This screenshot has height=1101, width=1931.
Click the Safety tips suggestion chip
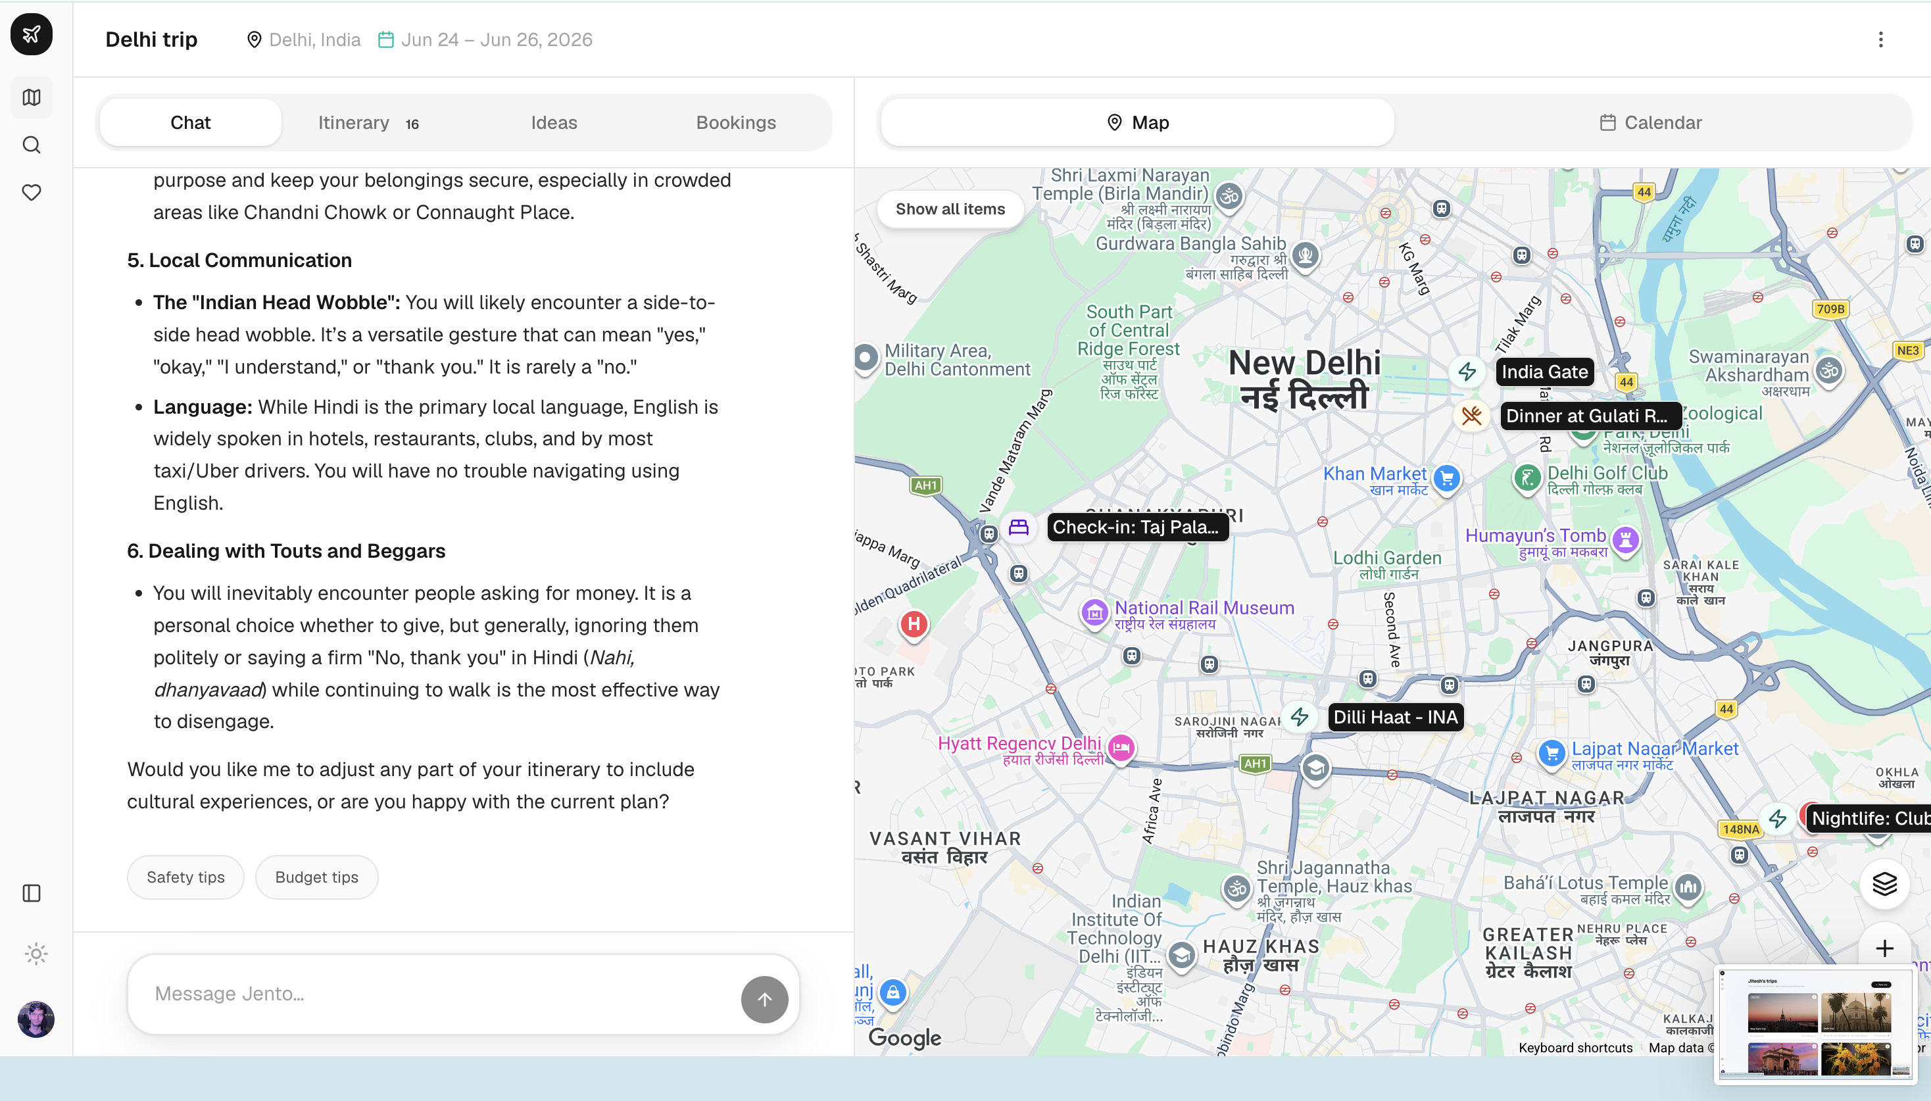pyautogui.click(x=185, y=877)
